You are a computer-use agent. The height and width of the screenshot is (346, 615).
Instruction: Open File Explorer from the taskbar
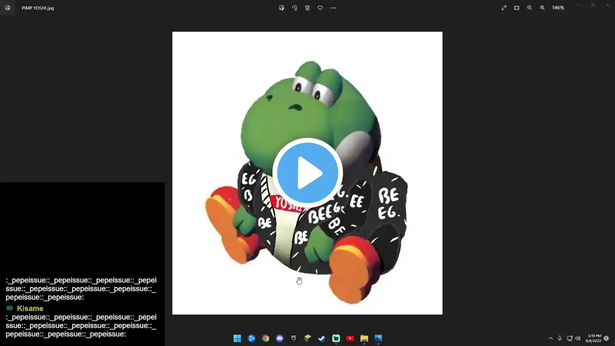coord(364,338)
